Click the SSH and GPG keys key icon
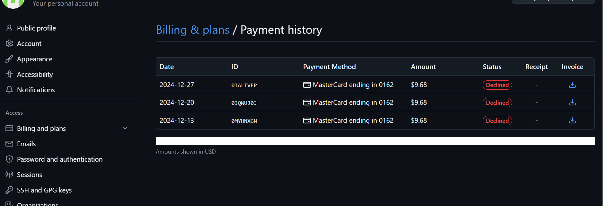Screen dimensions: 609x206 click(x=9, y=190)
